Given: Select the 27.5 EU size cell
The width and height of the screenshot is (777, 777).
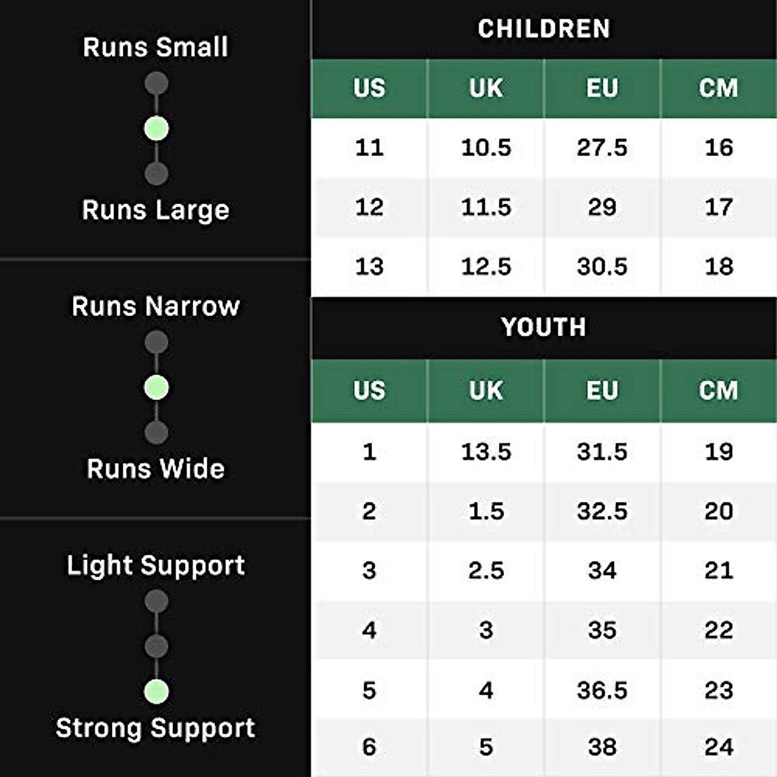Looking at the screenshot, I should point(602,148).
